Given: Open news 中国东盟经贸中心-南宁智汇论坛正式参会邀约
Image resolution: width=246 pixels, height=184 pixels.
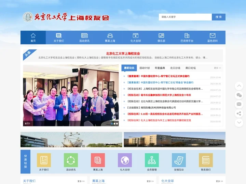Looking at the screenshot, I should pos(158,76).
